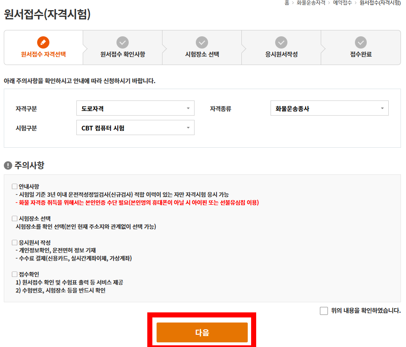Viewport: 406px width, 347px height.
Task: Click the red 본인인증 수단 필요 notice text
Action: [137, 203]
